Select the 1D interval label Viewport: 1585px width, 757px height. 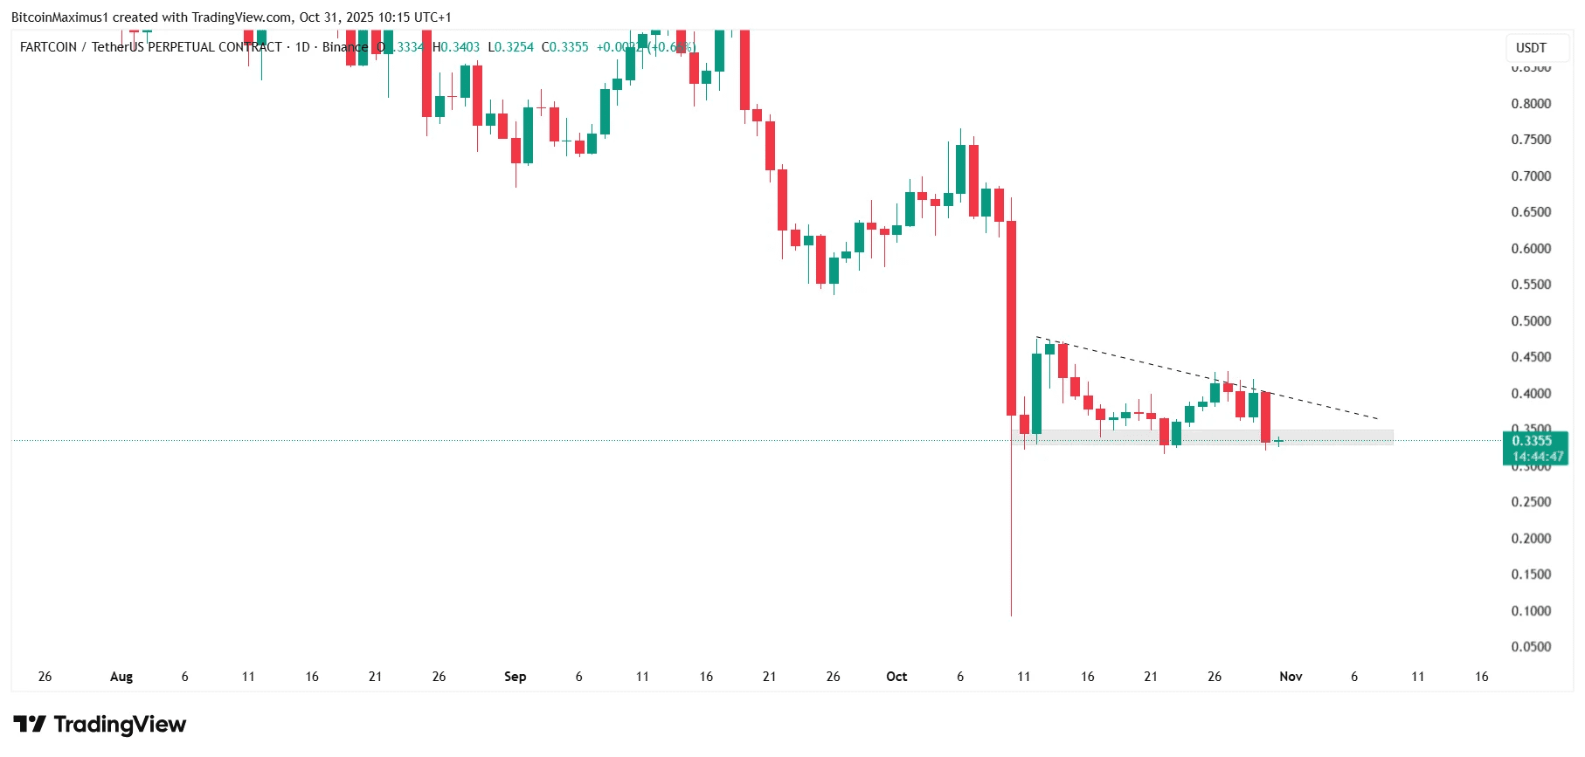point(302,47)
